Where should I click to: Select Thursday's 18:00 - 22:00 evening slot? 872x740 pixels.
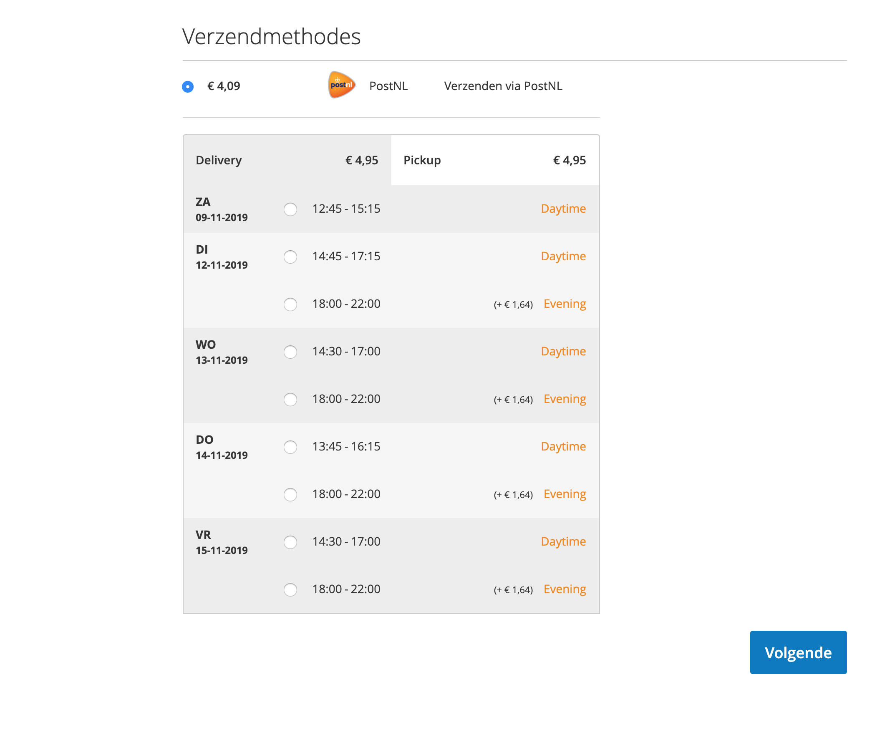tap(290, 495)
